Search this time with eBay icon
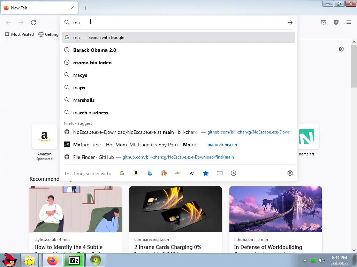Screen dimensions: 357x267 [x=178, y=173]
